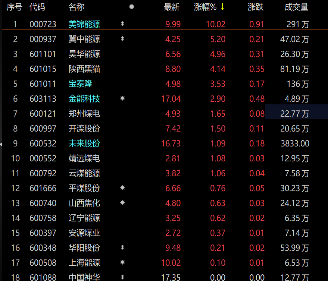Click stock code 600792
The width and height of the screenshot is (328, 281).
tap(43, 173)
